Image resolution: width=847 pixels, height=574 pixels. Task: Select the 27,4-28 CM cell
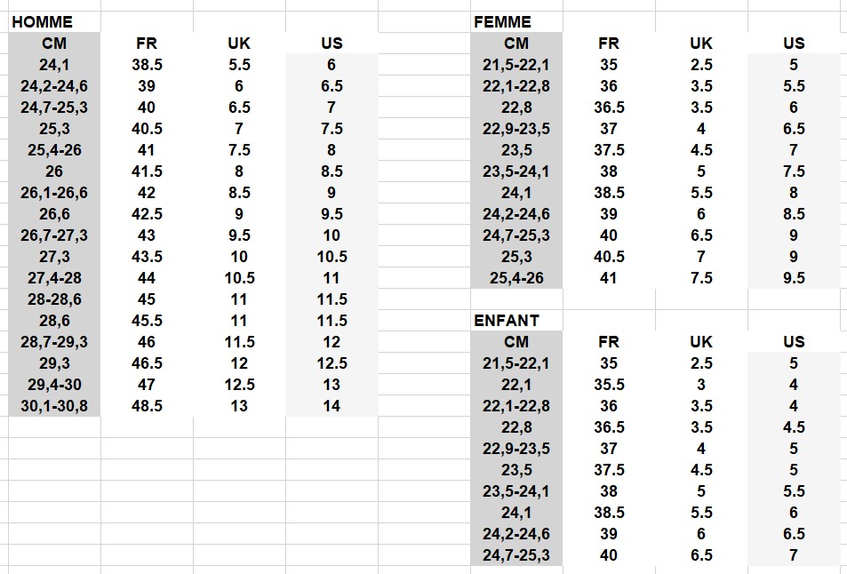pyautogui.click(x=54, y=278)
